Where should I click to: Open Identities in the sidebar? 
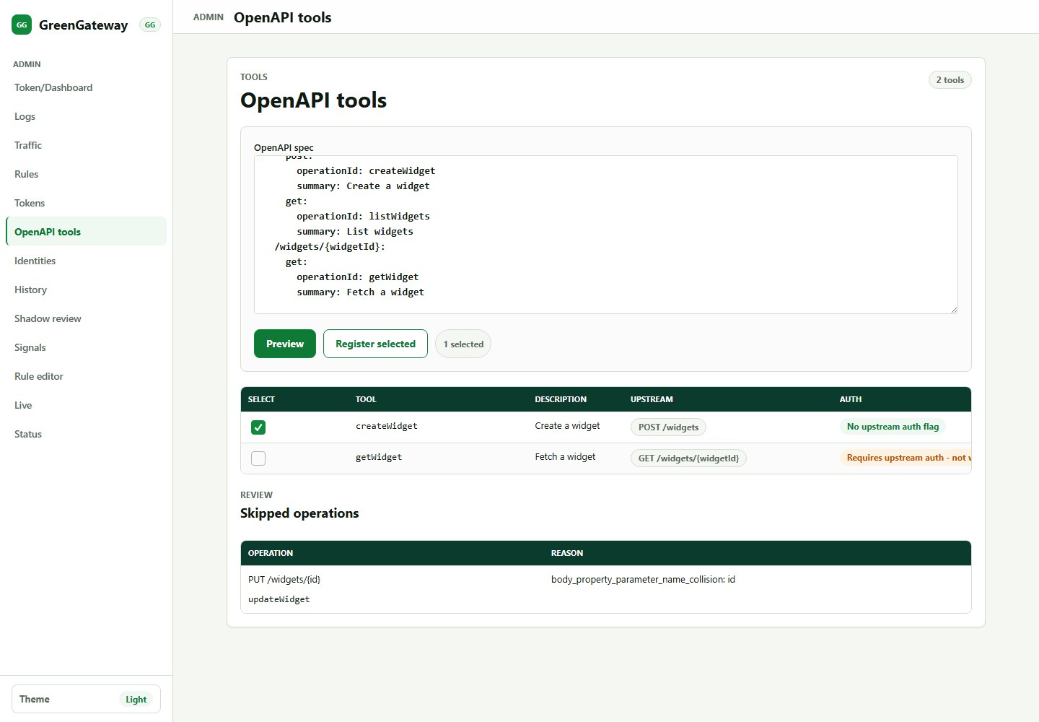pos(86,261)
